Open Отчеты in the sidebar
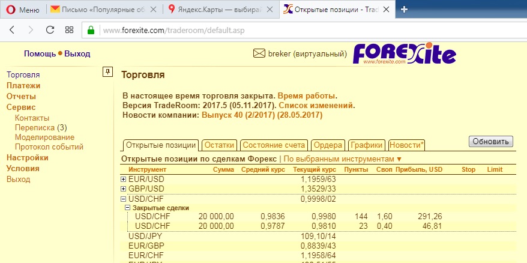Screen dimensions: 527x263 (21, 96)
